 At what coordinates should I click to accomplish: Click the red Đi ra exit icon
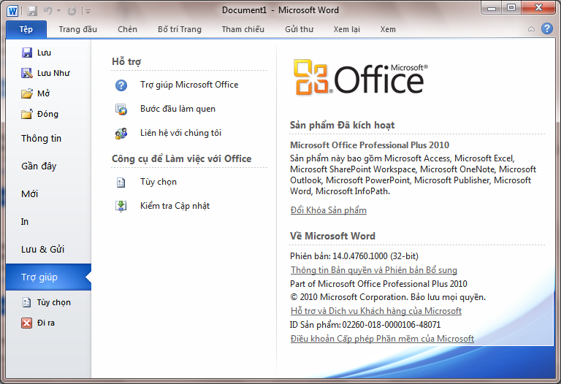[x=26, y=323]
